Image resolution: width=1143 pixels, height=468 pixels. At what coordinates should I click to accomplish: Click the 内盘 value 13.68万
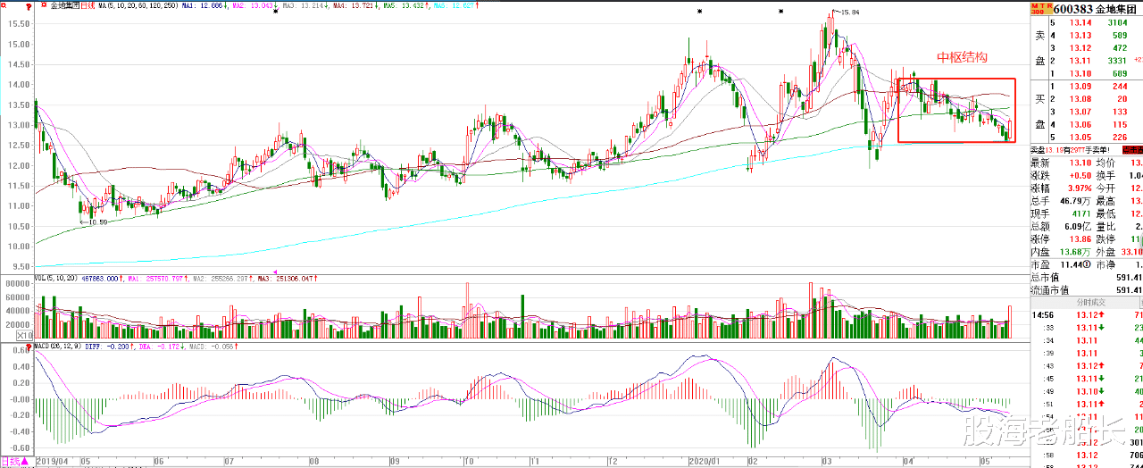(x=1075, y=252)
